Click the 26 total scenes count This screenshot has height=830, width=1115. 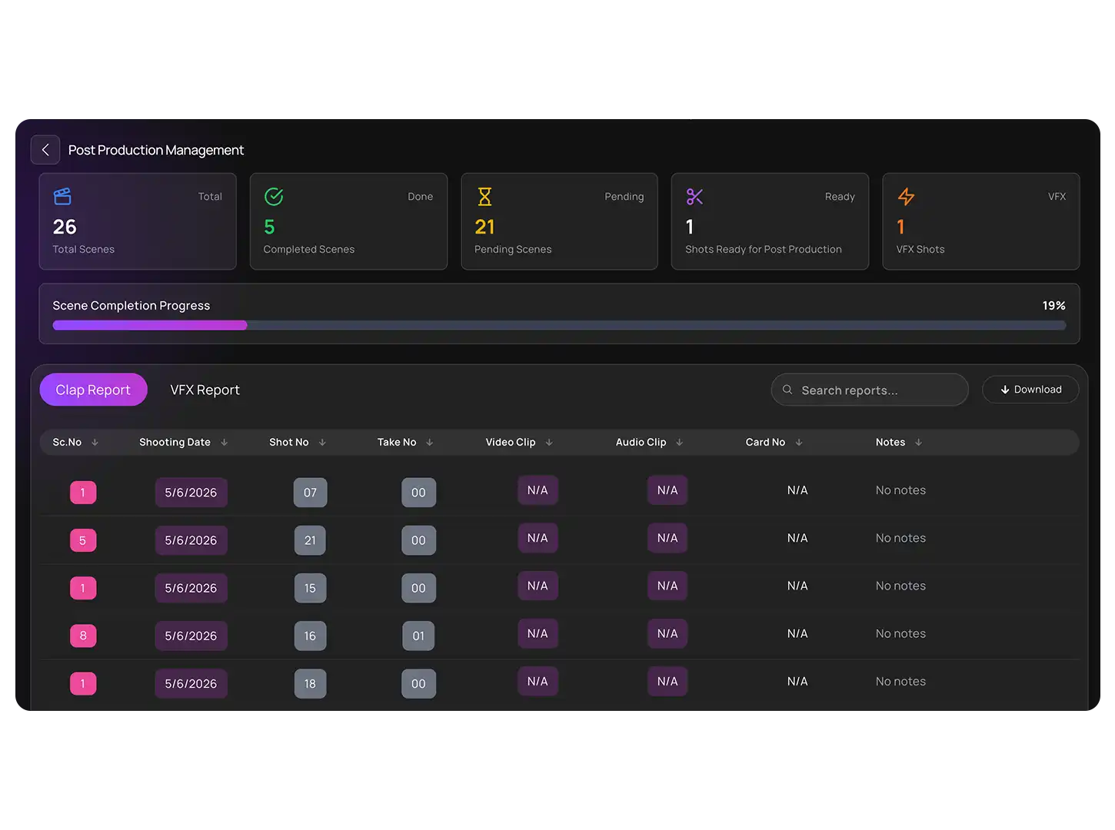click(65, 227)
